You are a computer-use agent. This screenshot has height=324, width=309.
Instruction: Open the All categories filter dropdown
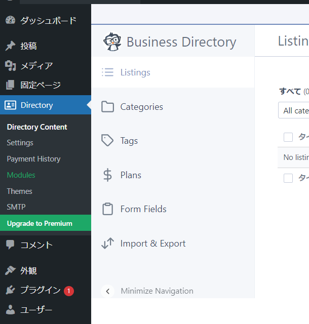pyautogui.click(x=295, y=110)
